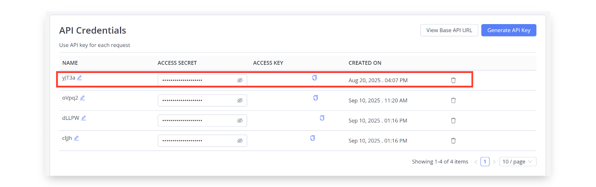Click pencil icon next to oVpq2
This screenshot has height=187, width=596.
pos(82,98)
